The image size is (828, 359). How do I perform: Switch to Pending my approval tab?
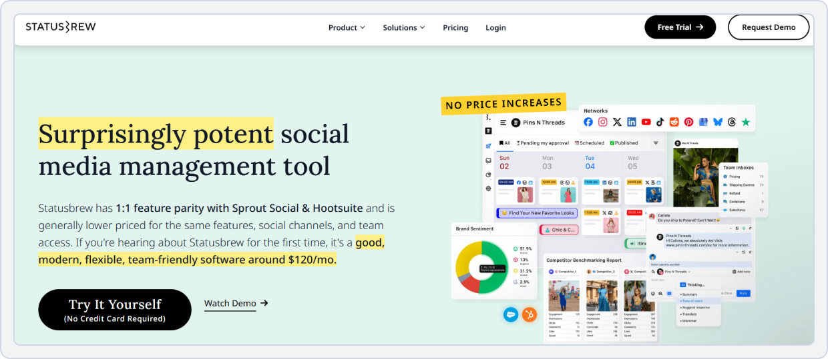pyautogui.click(x=542, y=143)
